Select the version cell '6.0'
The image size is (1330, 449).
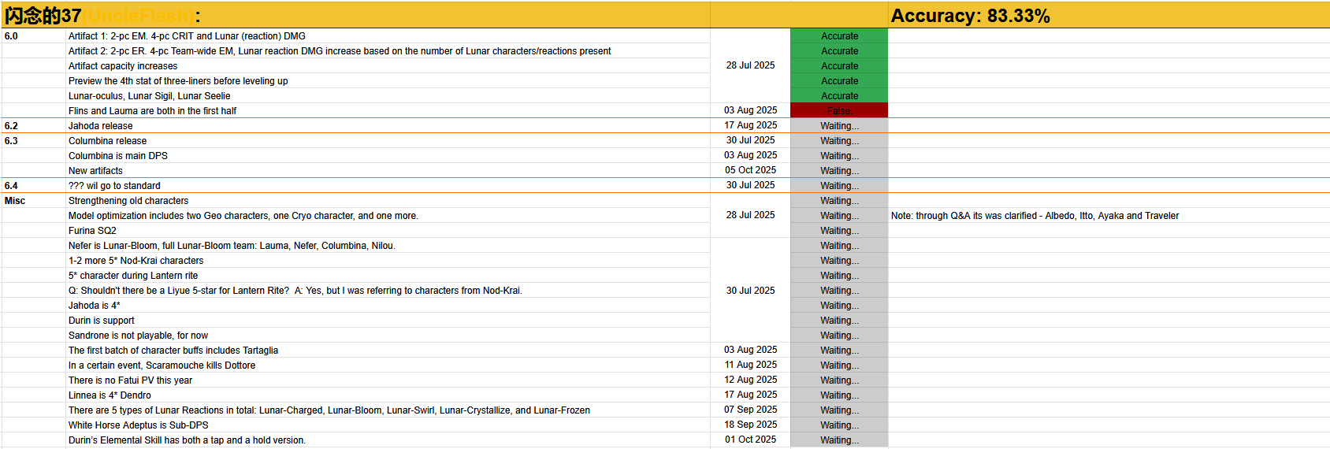(34, 36)
